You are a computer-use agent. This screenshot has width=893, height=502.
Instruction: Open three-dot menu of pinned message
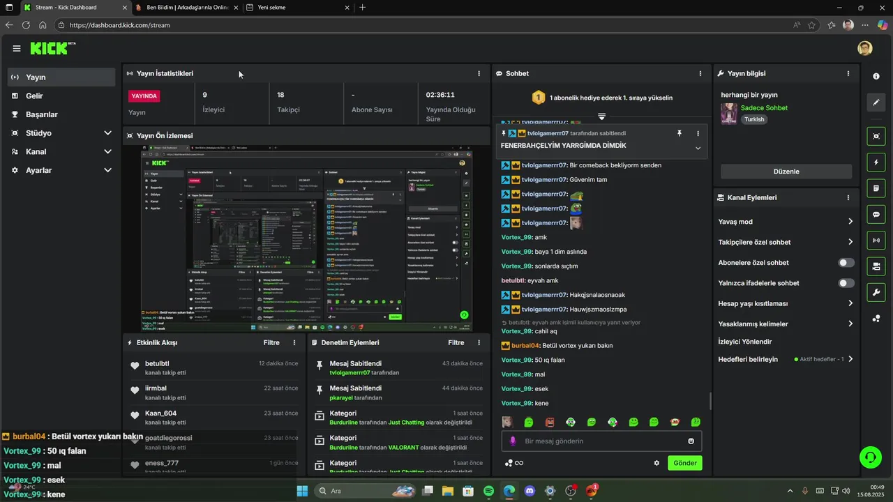tap(698, 133)
